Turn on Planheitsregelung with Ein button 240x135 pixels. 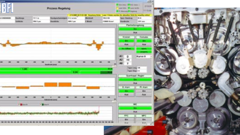click(135, 29)
